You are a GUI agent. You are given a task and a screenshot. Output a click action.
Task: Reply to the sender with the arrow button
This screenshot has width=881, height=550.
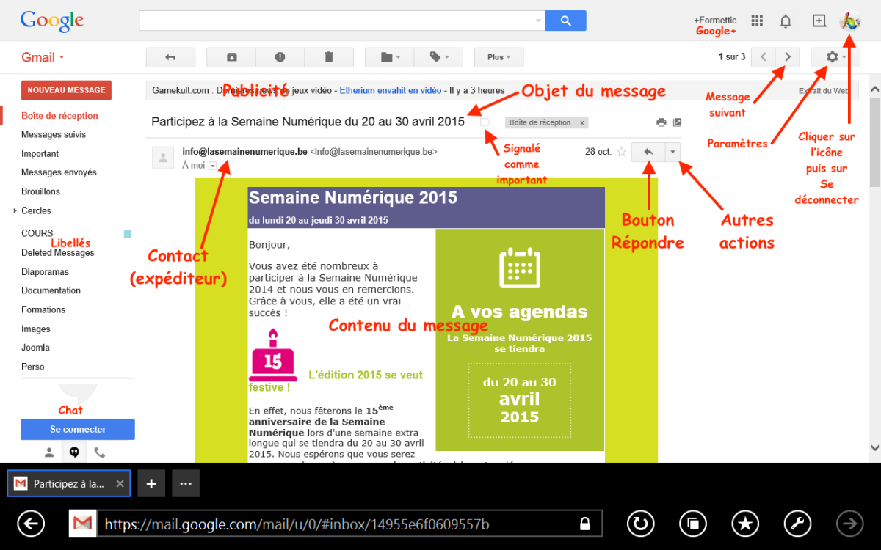click(648, 152)
